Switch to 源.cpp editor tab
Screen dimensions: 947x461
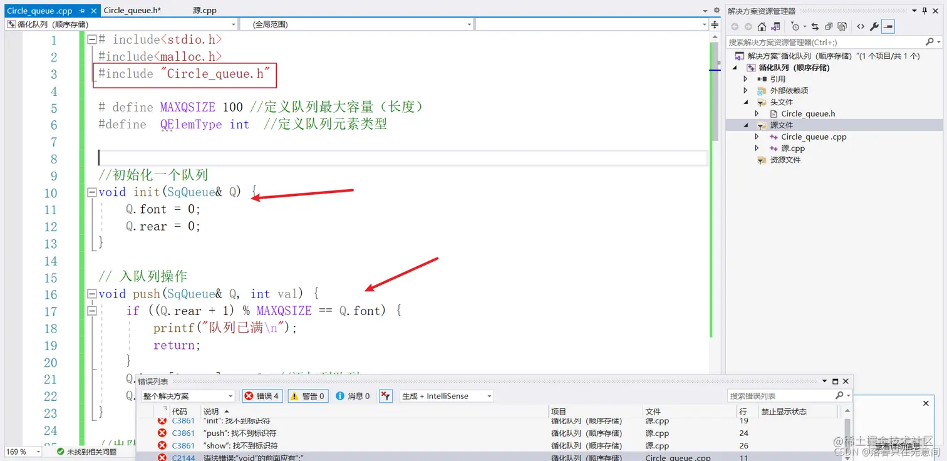(205, 11)
